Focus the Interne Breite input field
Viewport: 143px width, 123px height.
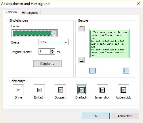[45, 52]
